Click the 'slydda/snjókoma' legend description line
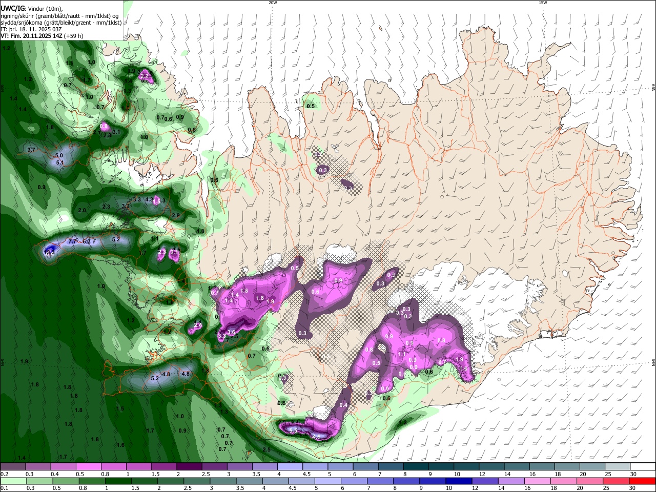The image size is (656, 492). (x=61, y=23)
